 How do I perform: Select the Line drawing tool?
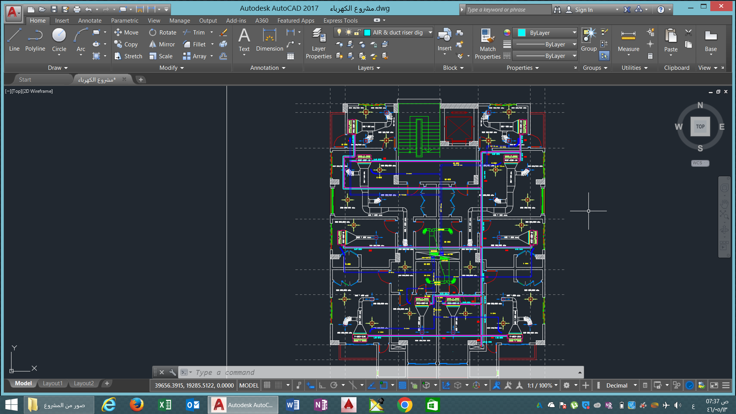pos(14,40)
